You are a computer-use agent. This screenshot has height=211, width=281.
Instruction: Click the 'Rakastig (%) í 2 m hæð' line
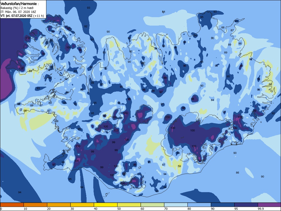click(x=17, y=8)
